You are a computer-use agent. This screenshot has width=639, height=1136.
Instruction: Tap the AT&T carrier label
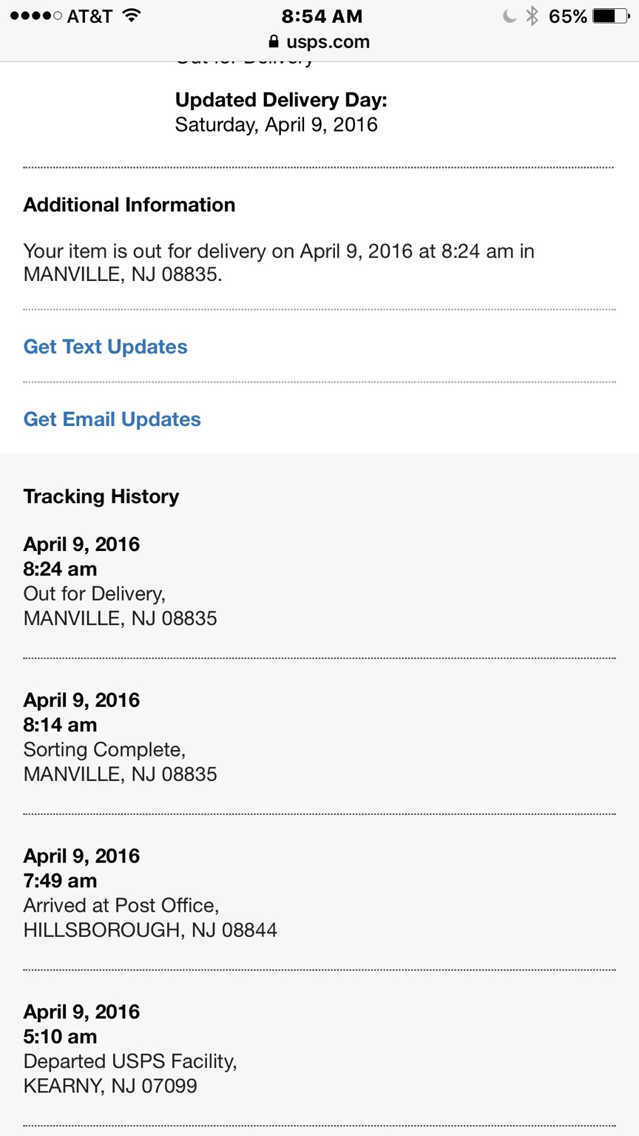[x=89, y=16]
